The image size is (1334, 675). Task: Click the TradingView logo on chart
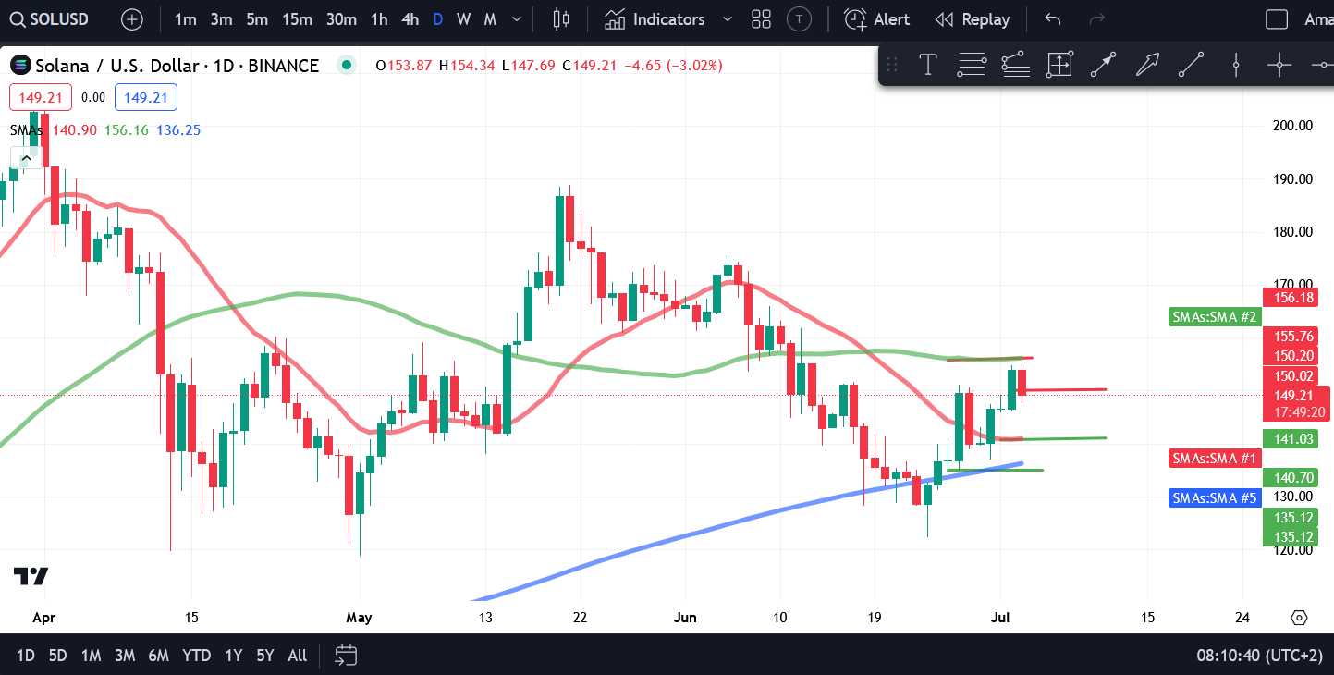31,576
